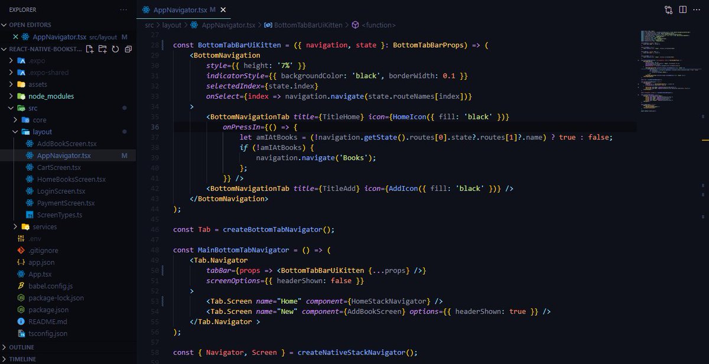Viewport: 709px width, 364px height.
Task: Open the Explorer views and more actions menu
Action: [123, 10]
